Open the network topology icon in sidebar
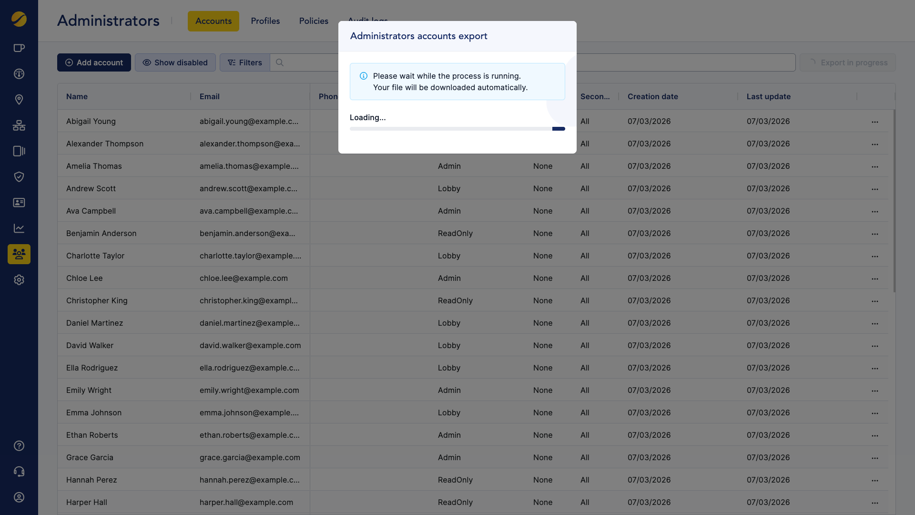 click(x=19, y=125)
